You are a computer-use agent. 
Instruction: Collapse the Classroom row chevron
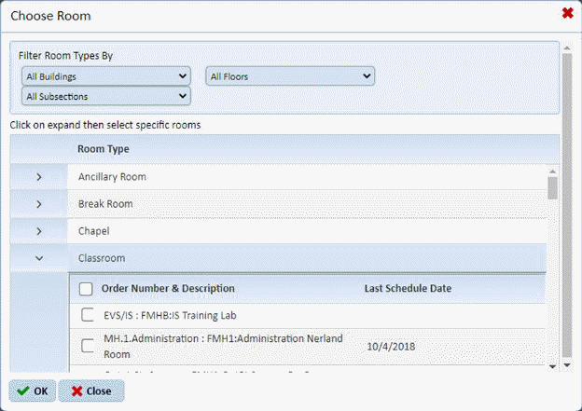pos(38,258)
